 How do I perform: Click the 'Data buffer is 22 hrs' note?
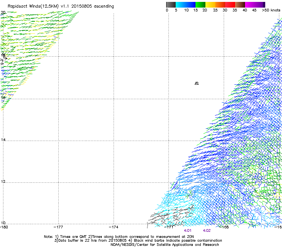[x=138, y=241]
